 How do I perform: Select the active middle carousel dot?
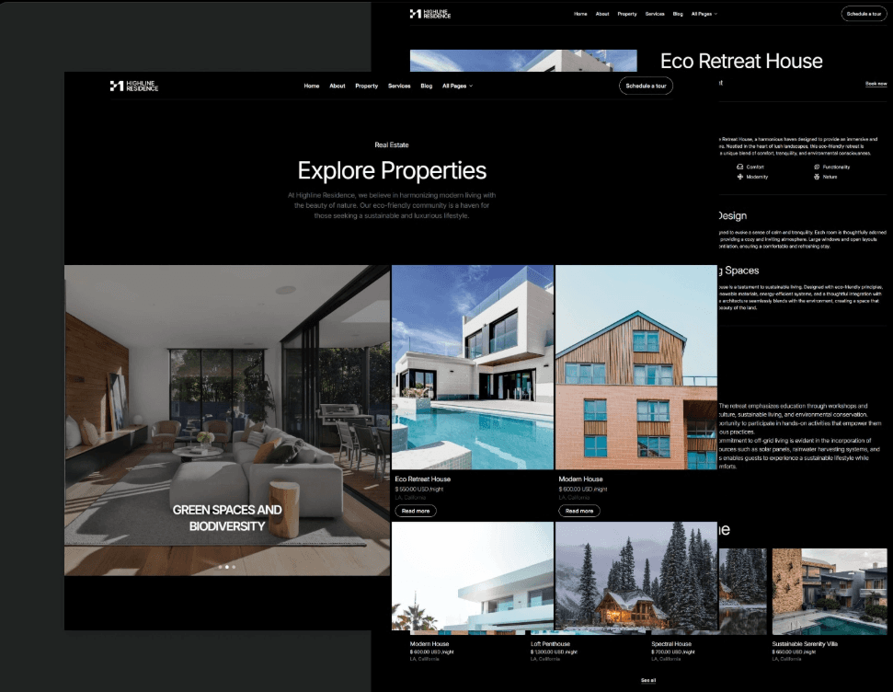pyautogui.click(x=226, y=567)
